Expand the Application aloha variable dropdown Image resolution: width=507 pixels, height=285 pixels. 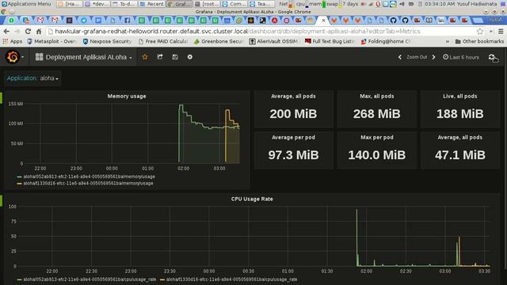pyautogui.click(x=49, y=78)
